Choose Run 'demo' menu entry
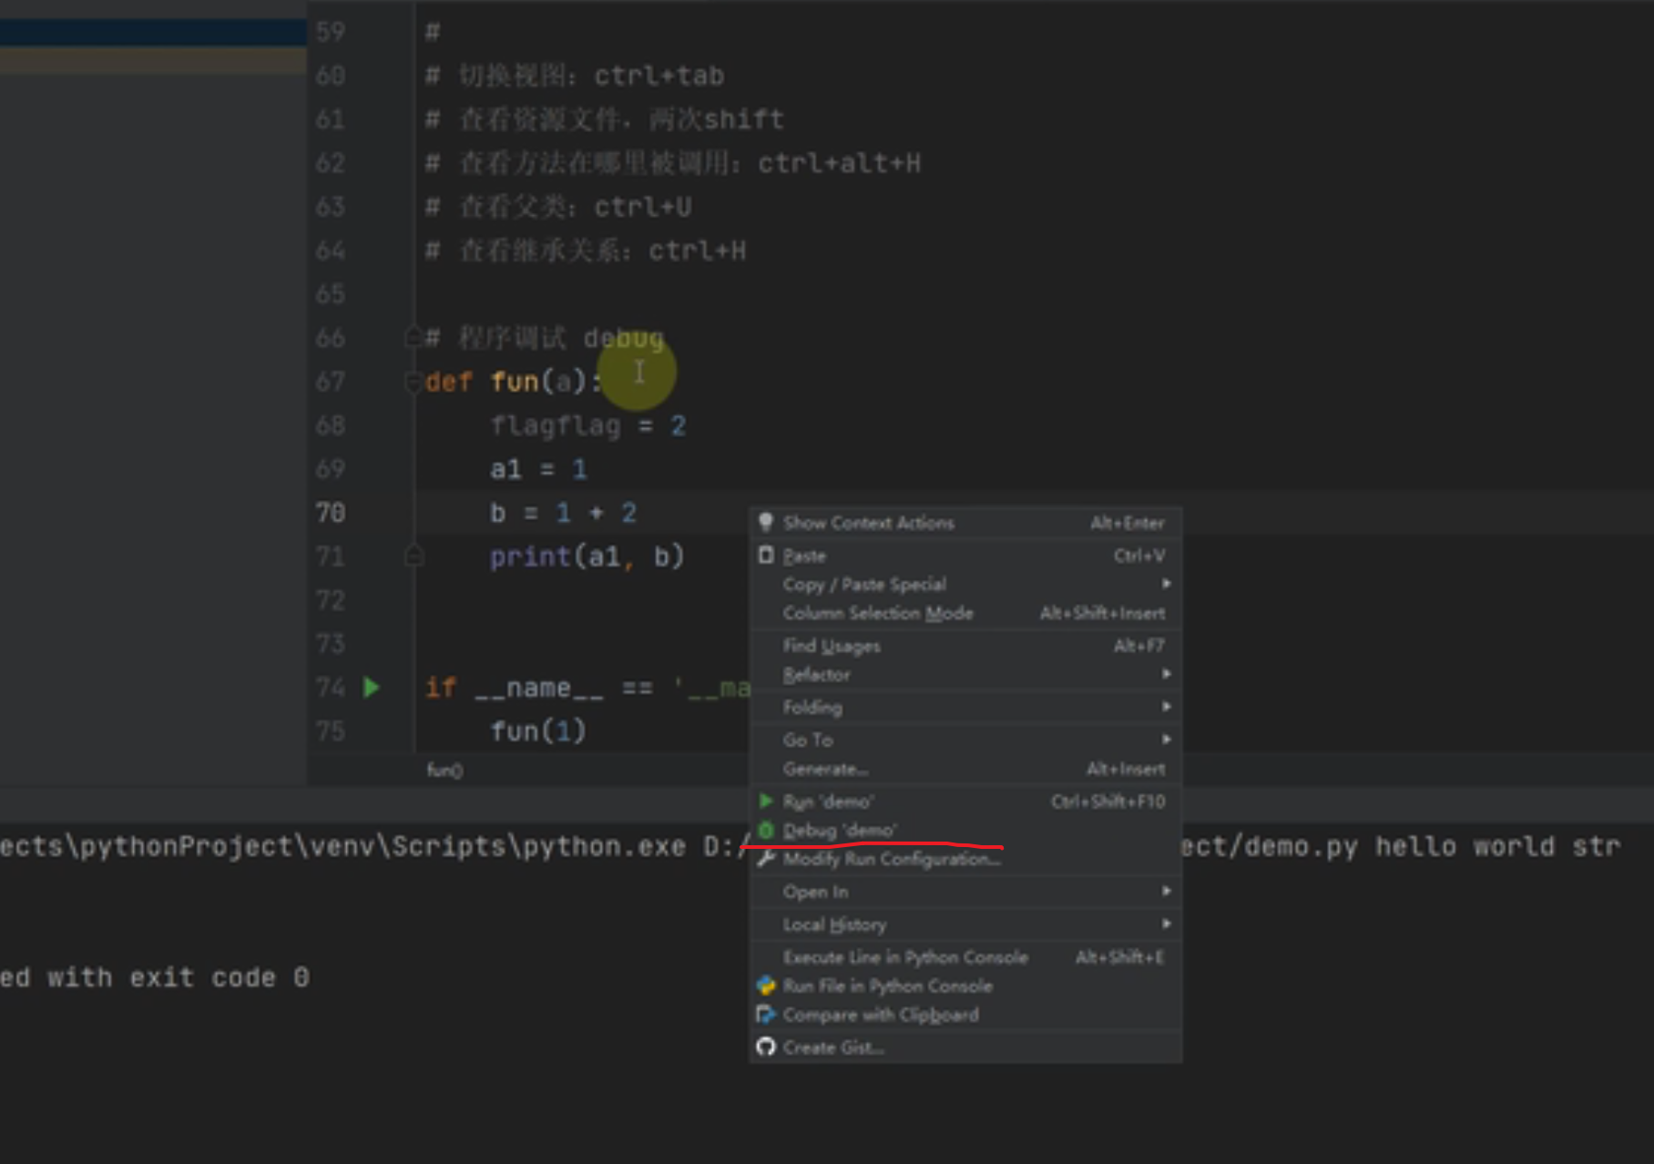1654x1164 pixels. (x=965, y=802)
